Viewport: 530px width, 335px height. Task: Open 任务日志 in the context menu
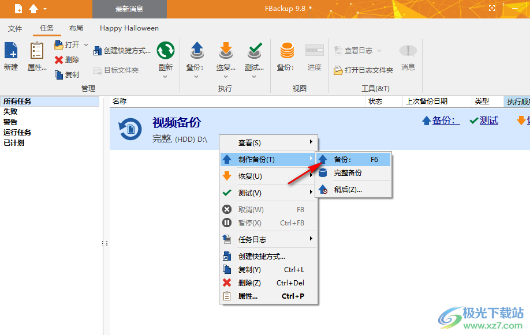pos(268,240)
